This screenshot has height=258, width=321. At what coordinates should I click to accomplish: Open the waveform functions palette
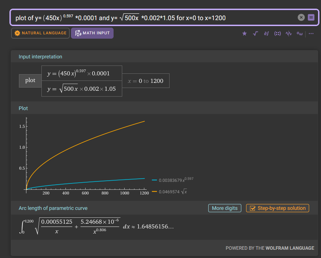[x=289, y=34]
